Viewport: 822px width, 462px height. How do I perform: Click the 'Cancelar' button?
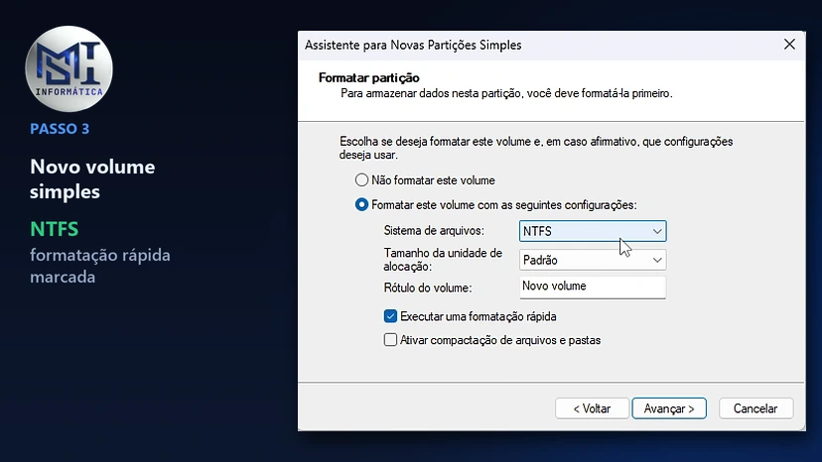coord(755,408)
